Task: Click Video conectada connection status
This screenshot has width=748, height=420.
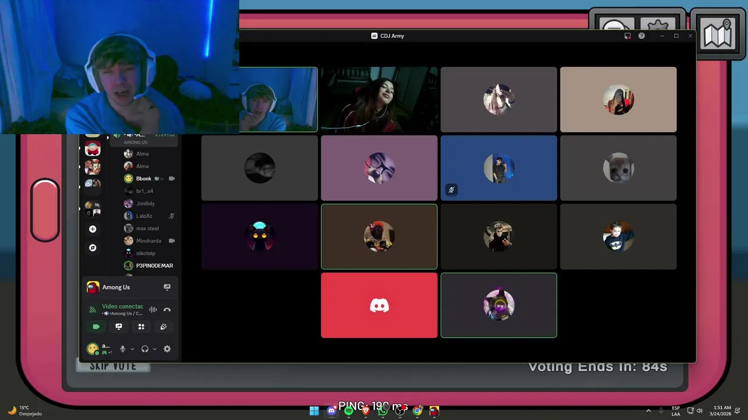Action: click(x=122, y=306)
